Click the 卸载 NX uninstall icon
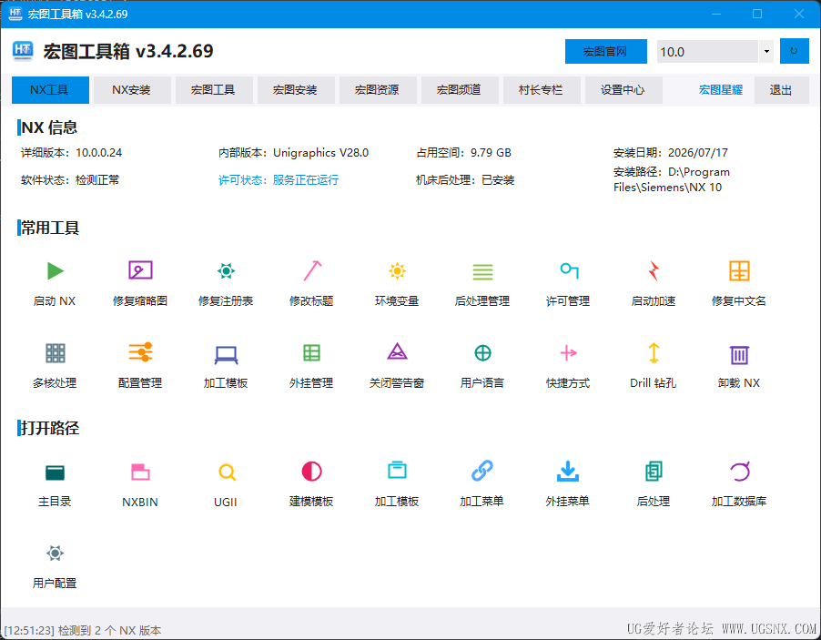 coord(739,355)
